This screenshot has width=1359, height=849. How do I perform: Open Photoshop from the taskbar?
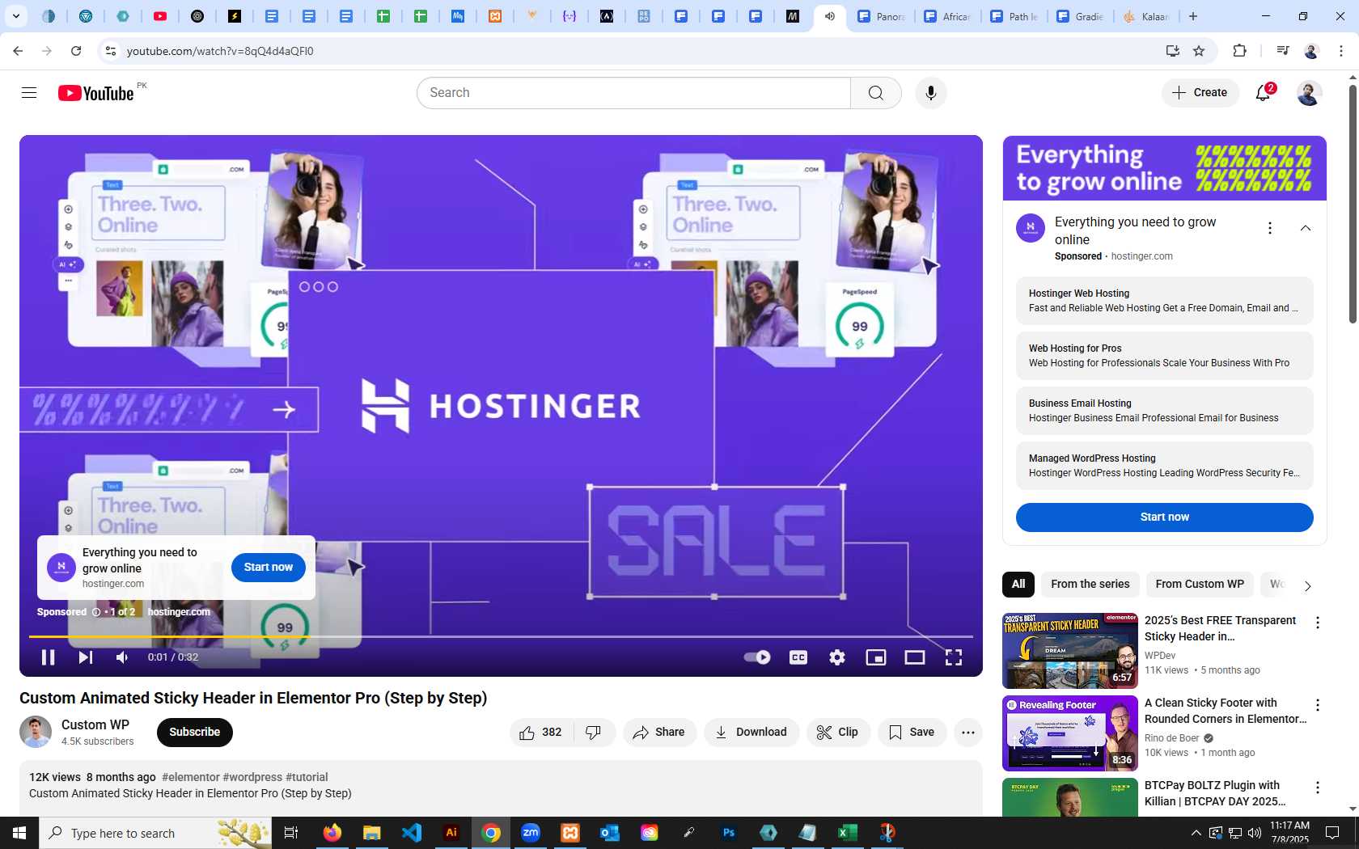click(729, 833)
